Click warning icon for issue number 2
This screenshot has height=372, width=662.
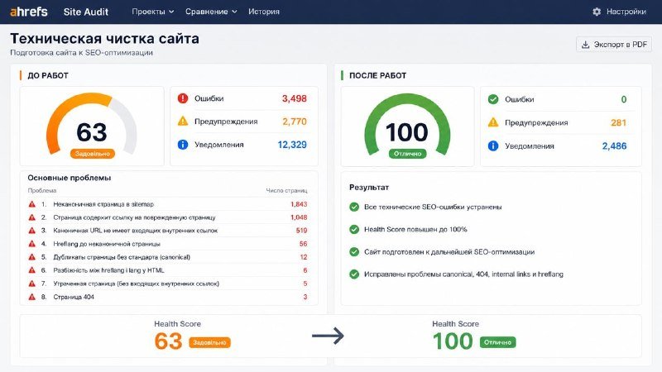coord(31,217)
